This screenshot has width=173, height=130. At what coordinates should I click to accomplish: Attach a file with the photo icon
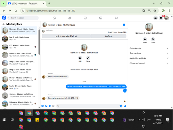tap(46, 106)
